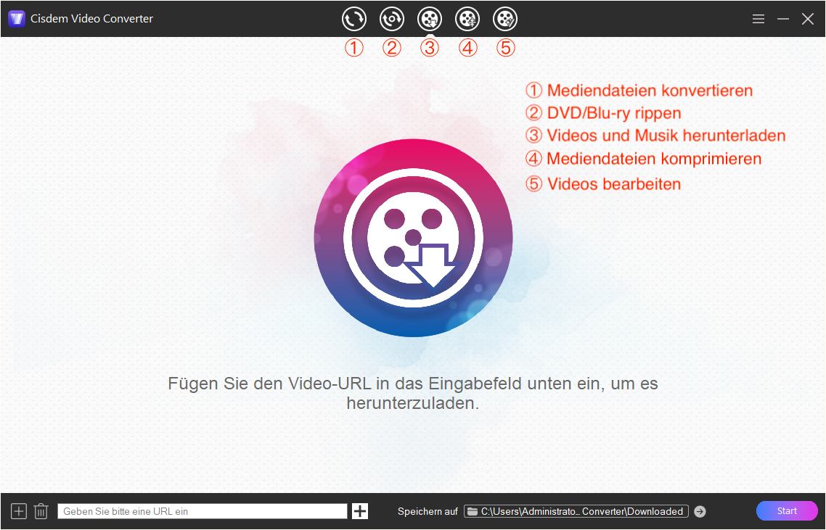Select the Mediendateien konvertieren tool
826x530 pixels.
pyautogui.click(x=354, y=19)
